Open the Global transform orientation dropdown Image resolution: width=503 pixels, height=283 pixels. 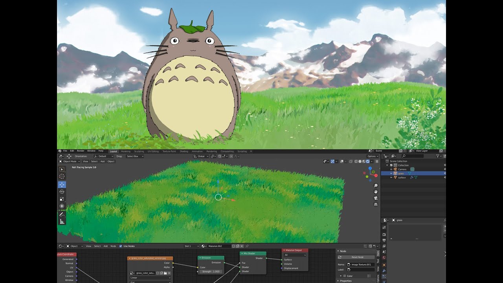click(x=201, y=156)
